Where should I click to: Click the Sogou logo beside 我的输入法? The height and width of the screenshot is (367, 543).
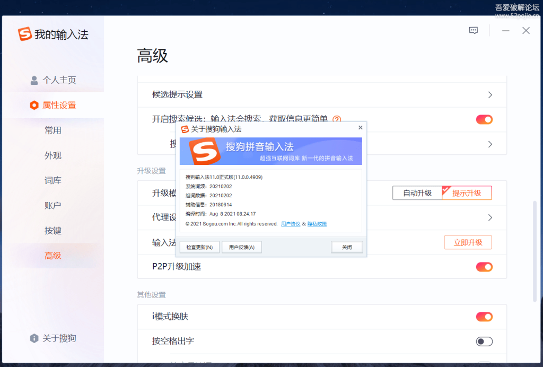[25, 34]
